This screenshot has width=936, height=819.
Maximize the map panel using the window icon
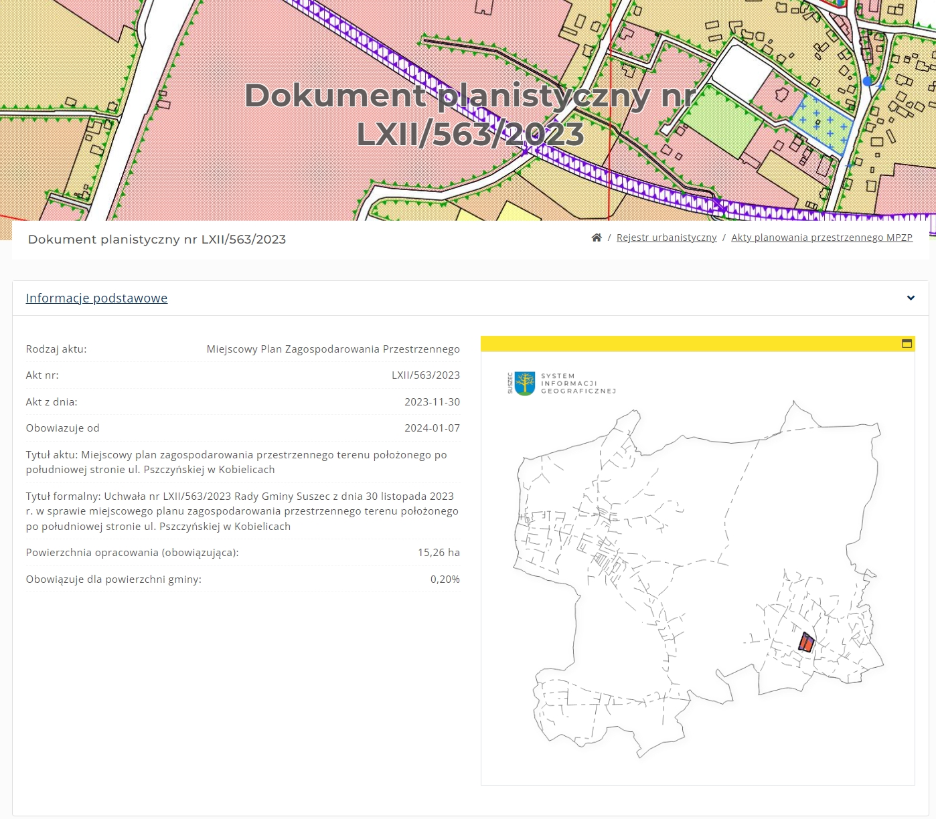(907, 344)
